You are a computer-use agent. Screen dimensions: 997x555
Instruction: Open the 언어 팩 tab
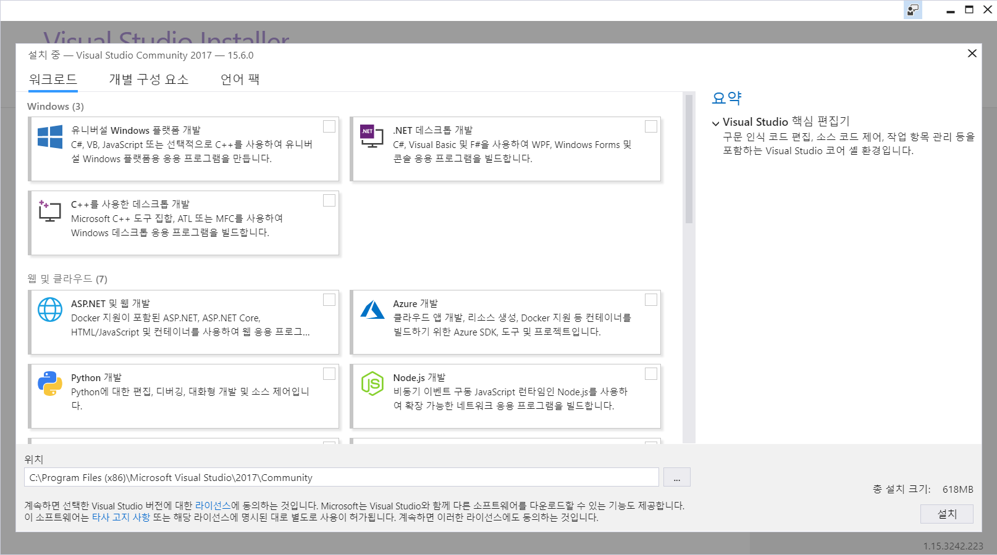coord(240,80)
